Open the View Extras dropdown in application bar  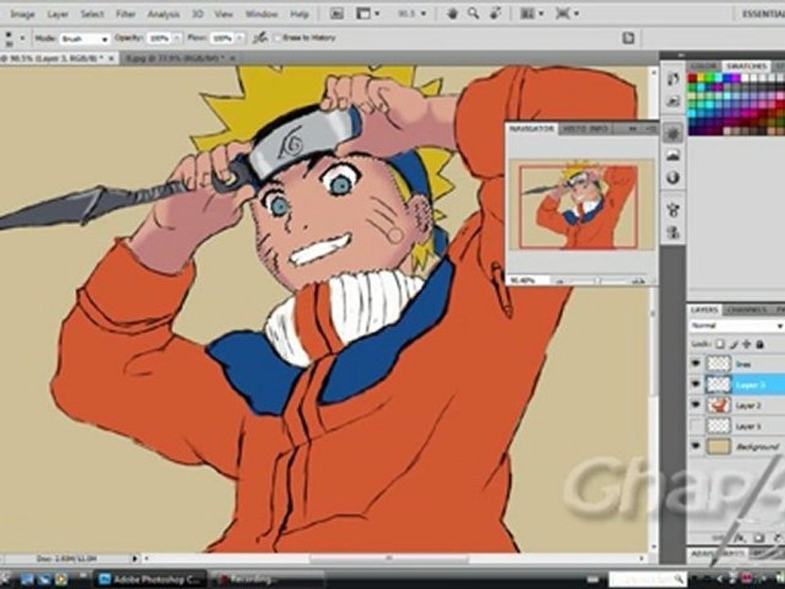[x=367, y=14]
